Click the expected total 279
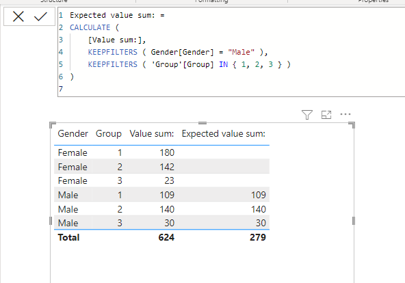Viewport: 405px width, 283px height. point(258,237)
